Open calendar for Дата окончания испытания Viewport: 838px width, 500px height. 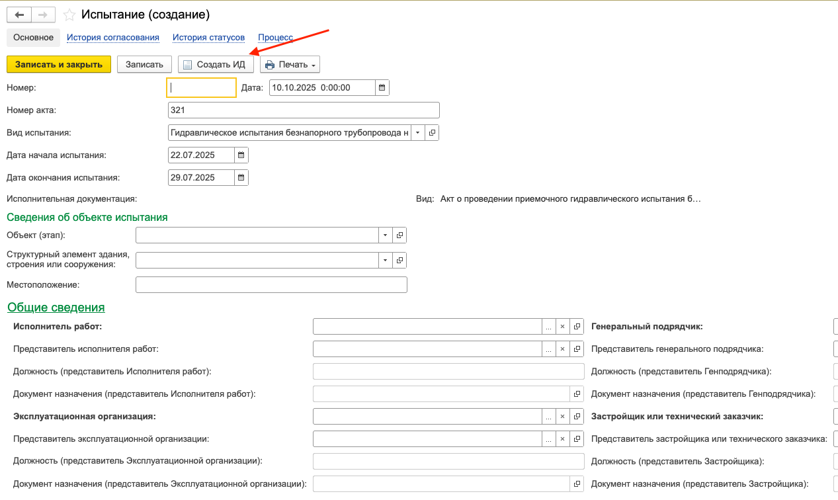(241, 177)
